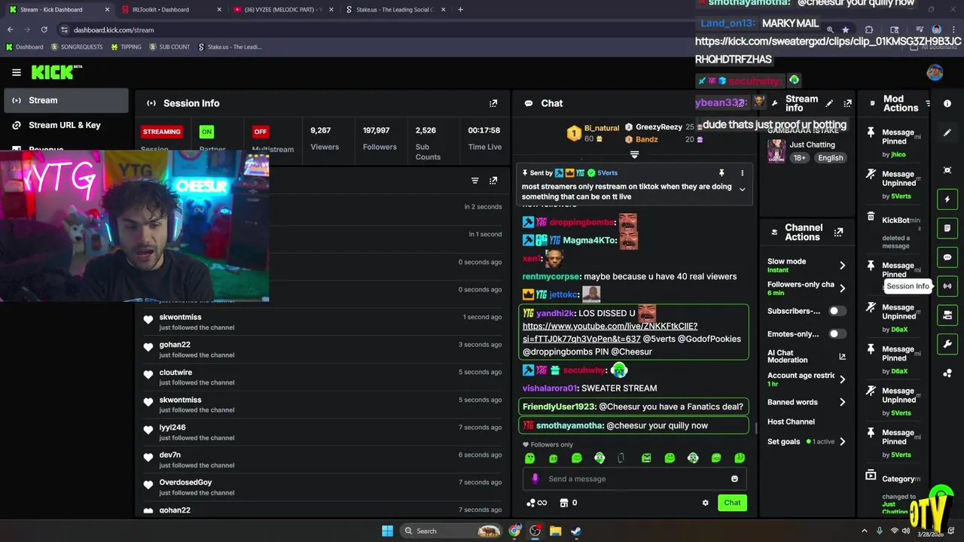964x542 pixels.
Task: Open Steam from the taskbar
Action: point(575,531)
